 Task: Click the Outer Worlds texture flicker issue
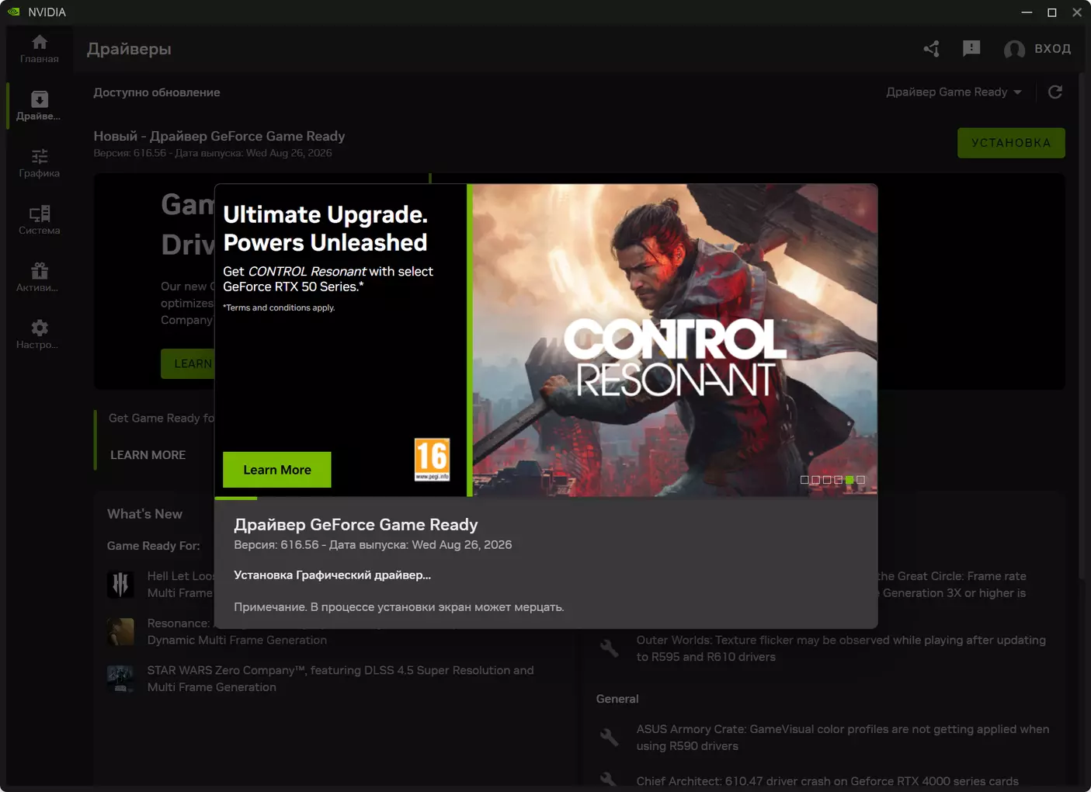click(x=841, y=648)
